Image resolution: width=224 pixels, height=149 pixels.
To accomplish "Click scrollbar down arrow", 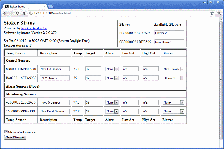I will 221,146.
